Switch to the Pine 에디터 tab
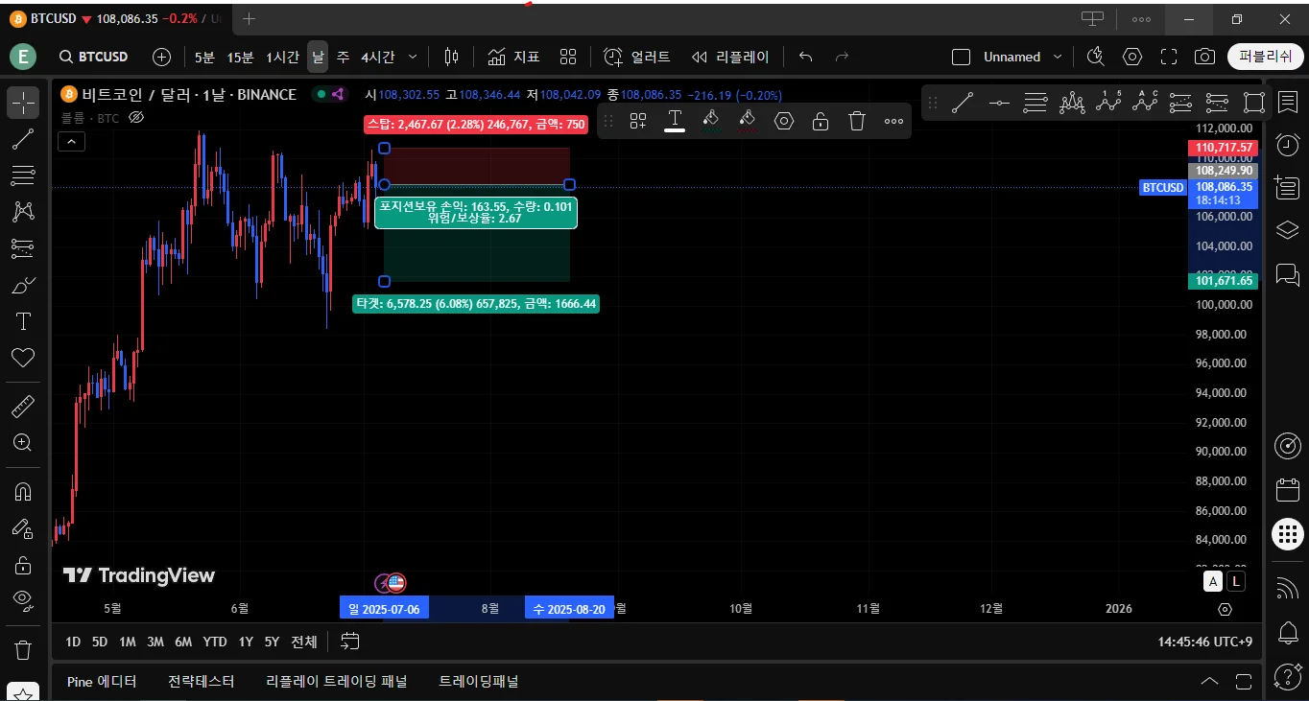The height and width of the screenshot is (701, 1309). click(102, 682)
